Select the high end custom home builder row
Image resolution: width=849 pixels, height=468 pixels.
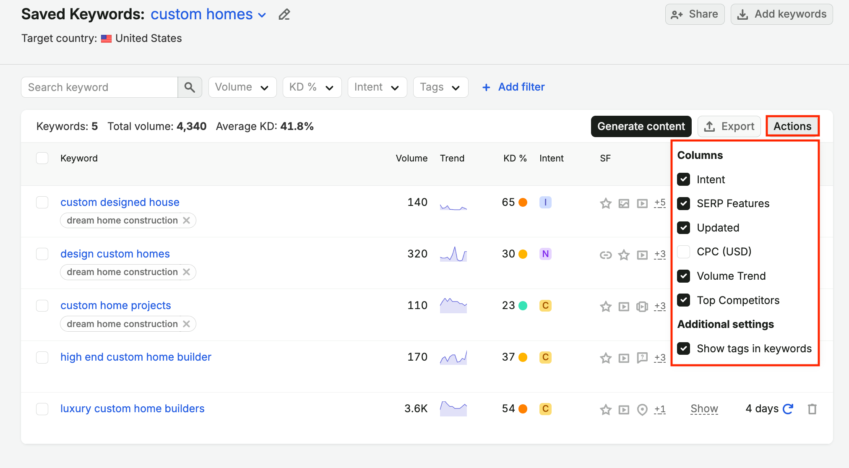pyautogui.click(x=42, y=357)
